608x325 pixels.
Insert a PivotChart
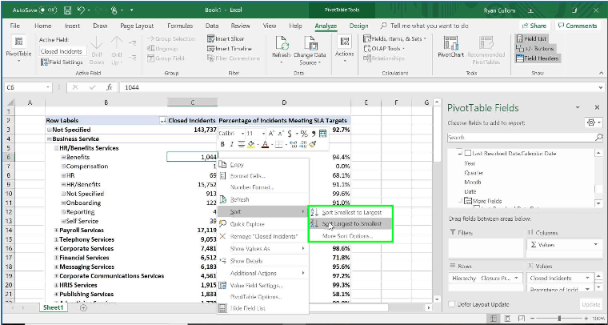coord(450,47)
